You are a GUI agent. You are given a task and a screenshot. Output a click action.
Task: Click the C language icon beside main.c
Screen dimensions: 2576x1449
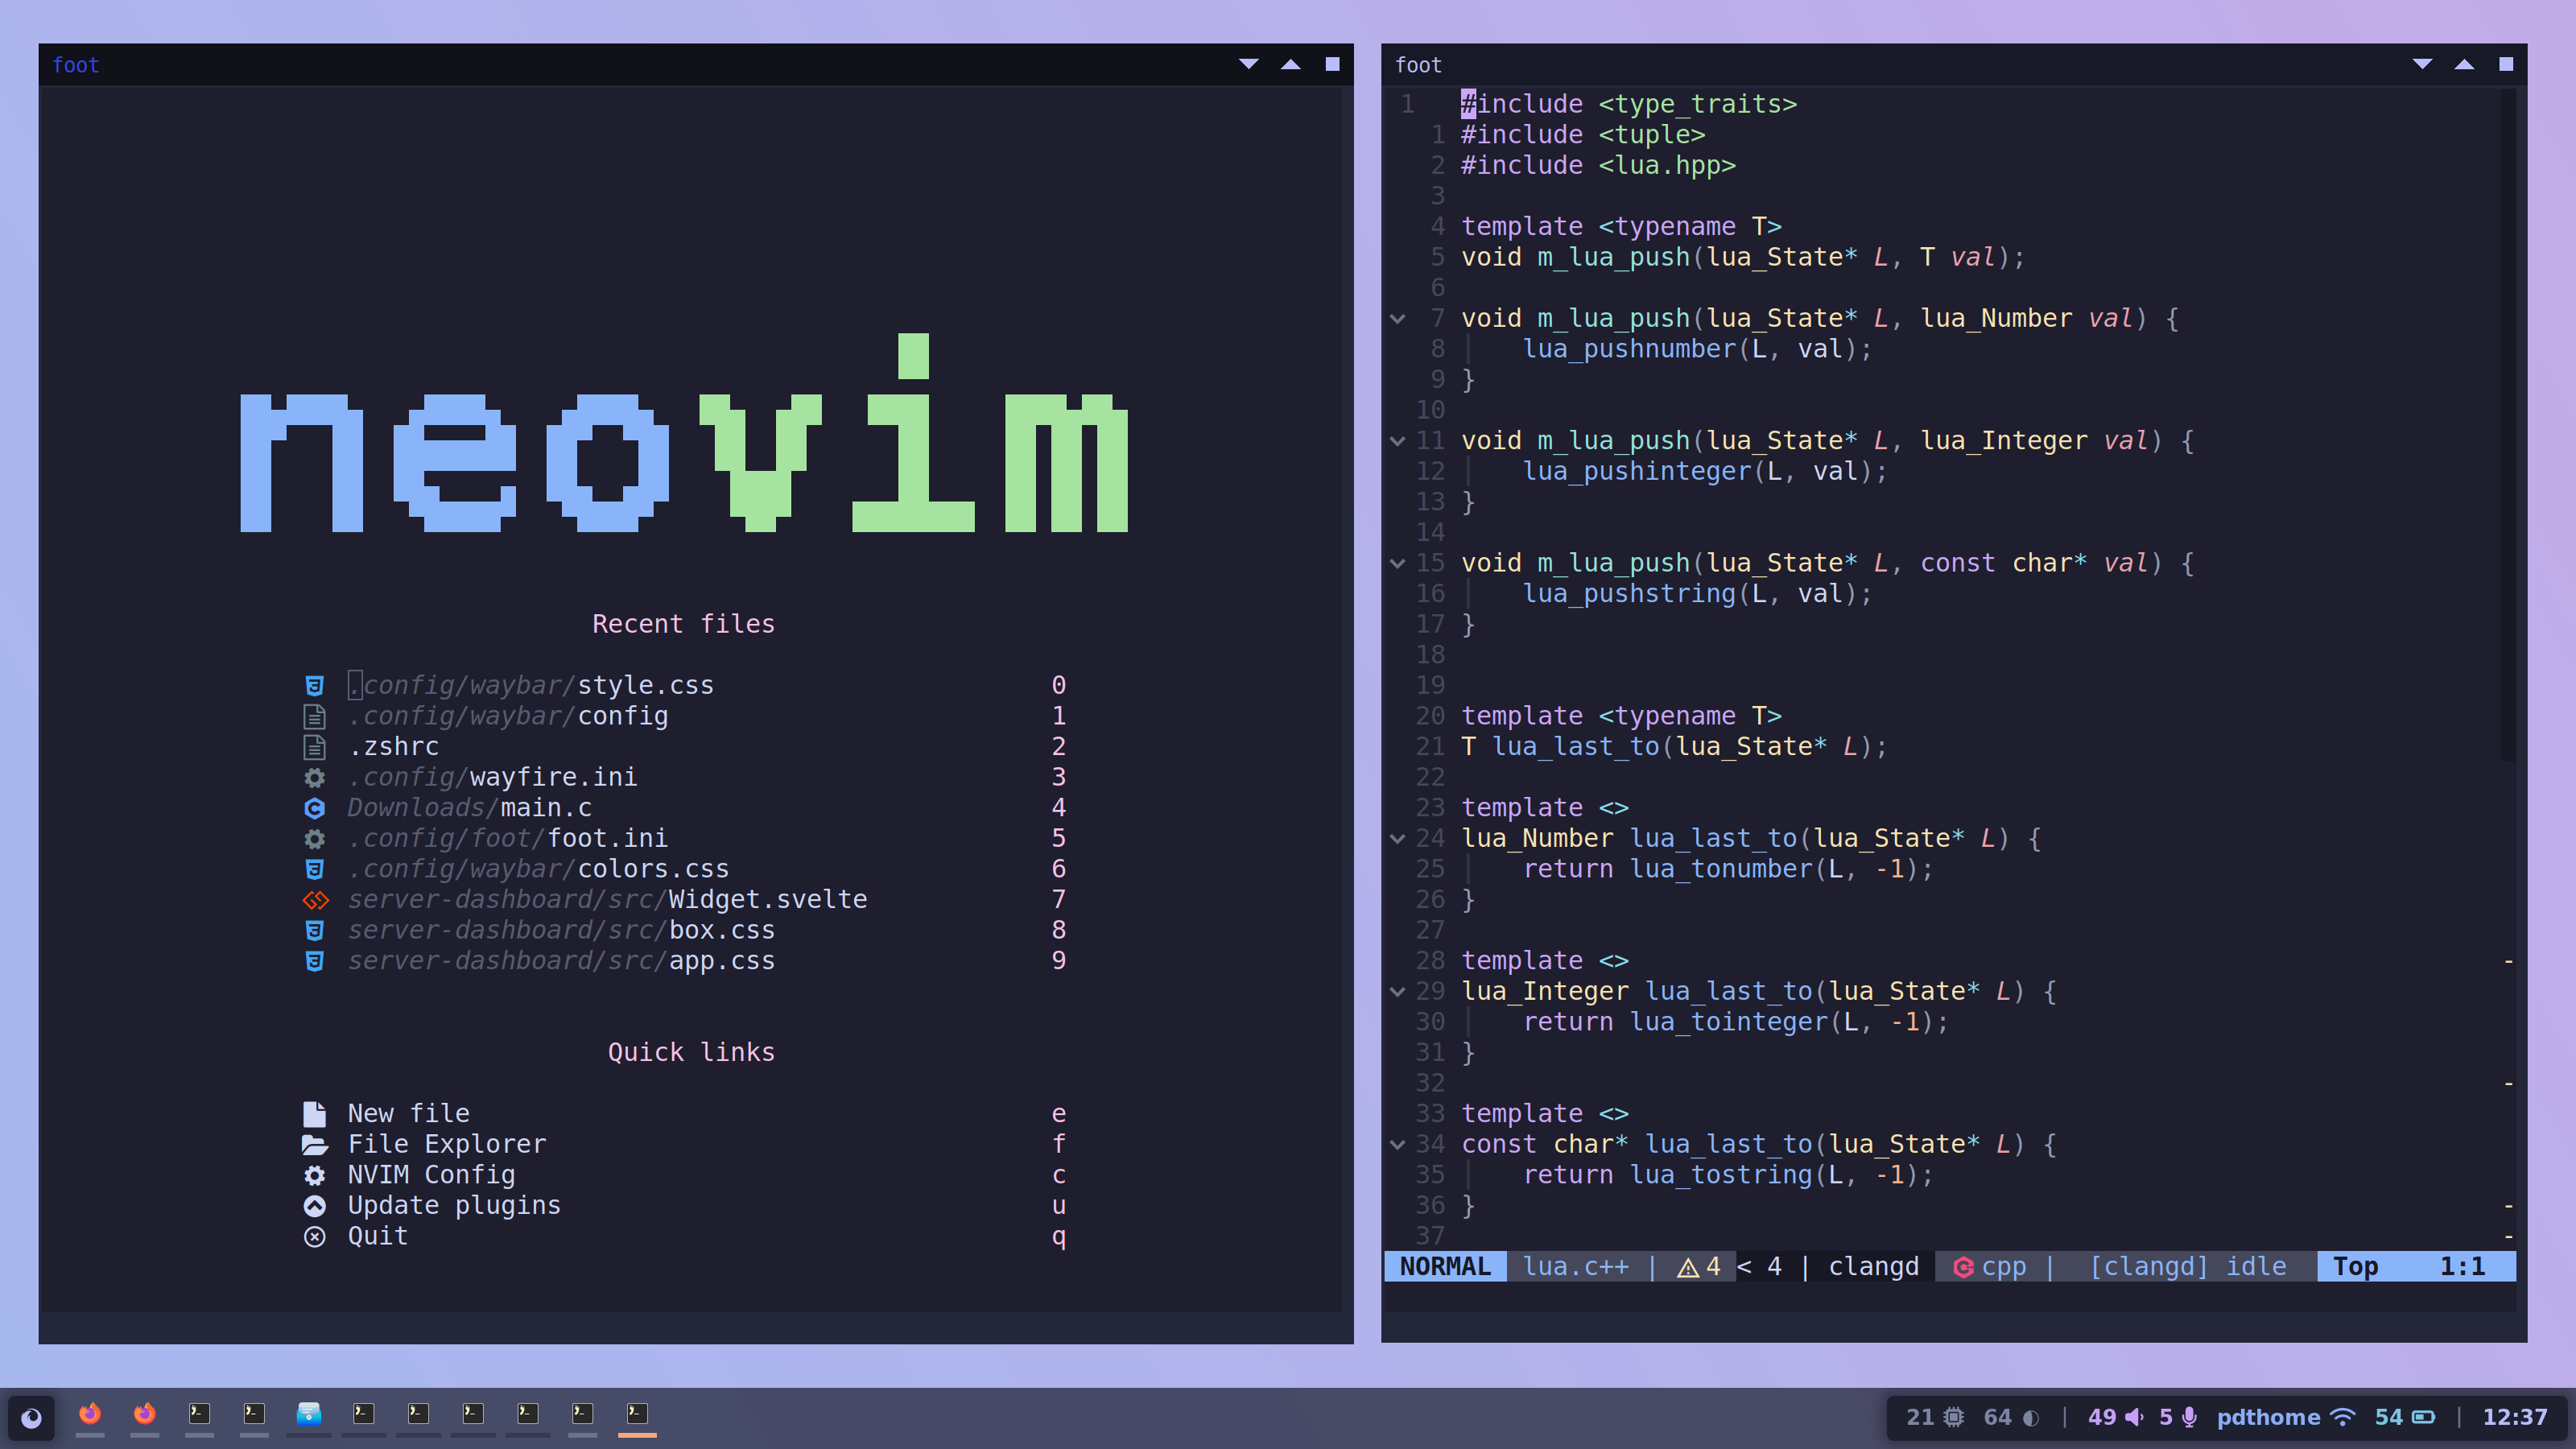click(314, 808)
